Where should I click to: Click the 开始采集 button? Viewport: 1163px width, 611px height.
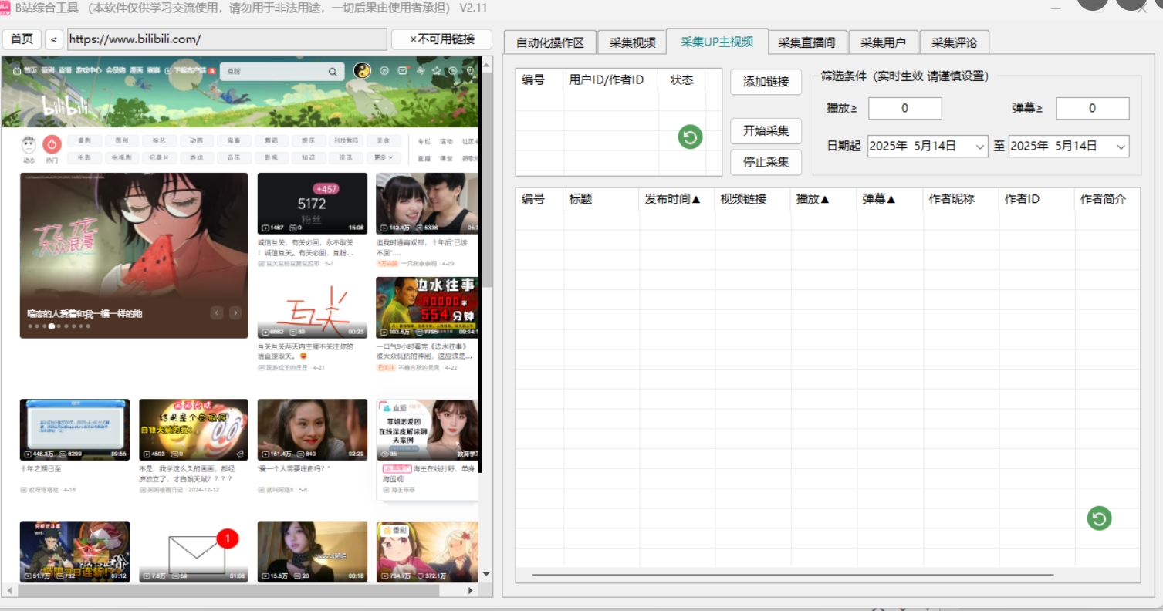[766, 130]
